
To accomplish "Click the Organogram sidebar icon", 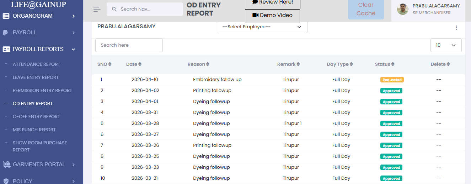I will coord(6,16).
